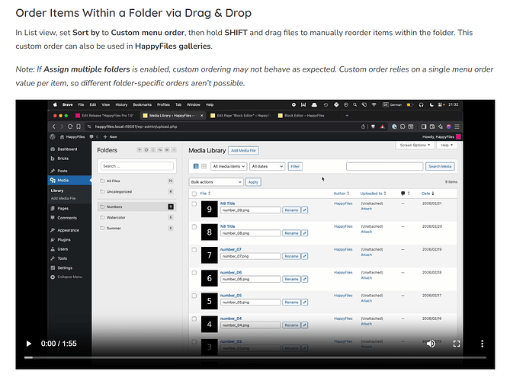Reload the page with the refresh icon
This screenshot has width=510, height=381.
pyautogui.click(x=70, y=126)
